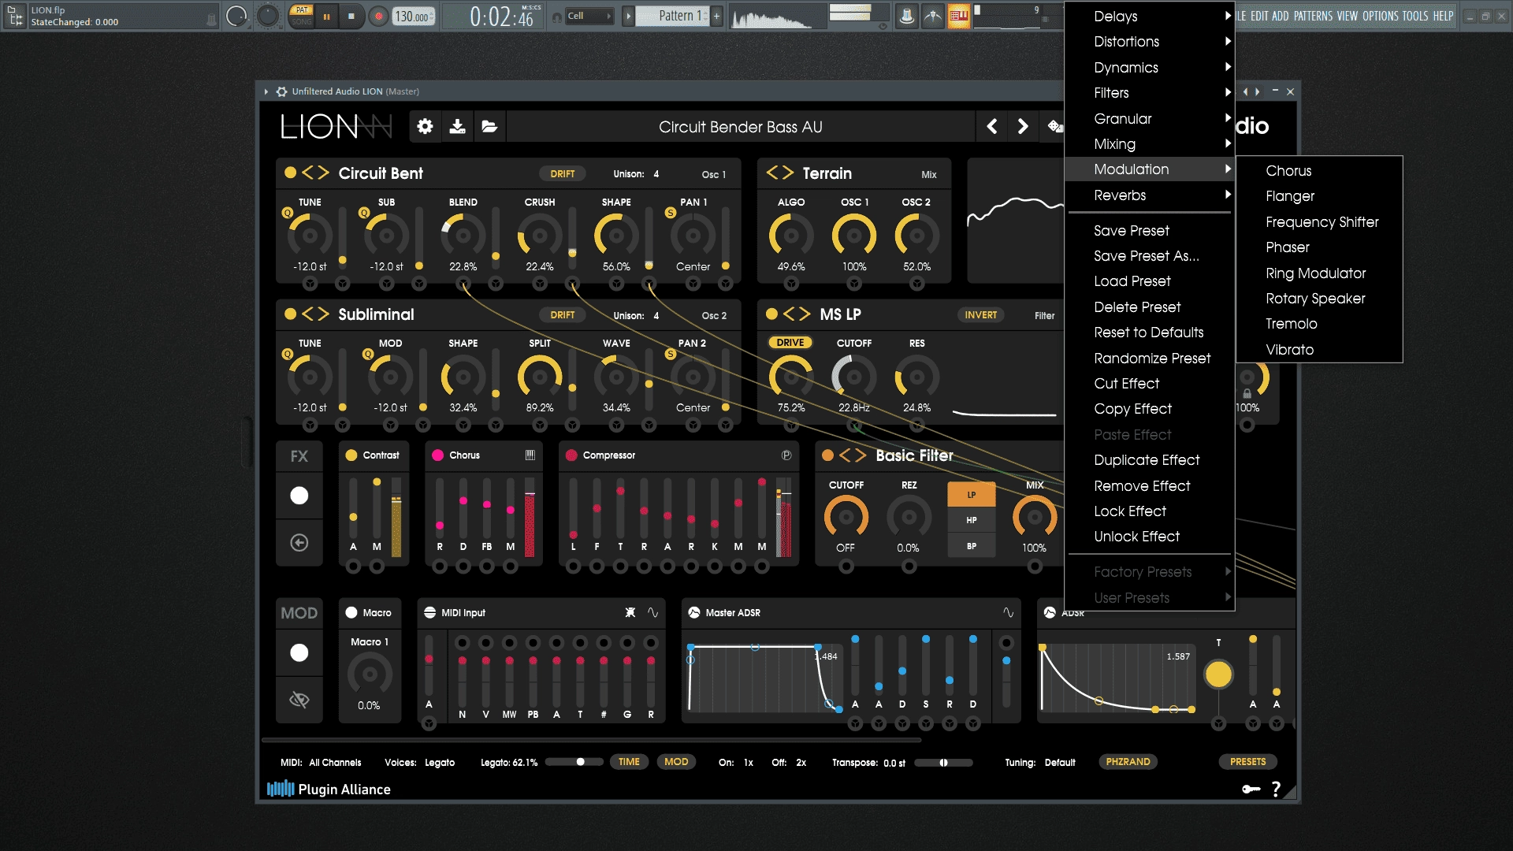Click the FL Studio record button
This screenshot has width=1513, height=851.
[x=379, y=16]
